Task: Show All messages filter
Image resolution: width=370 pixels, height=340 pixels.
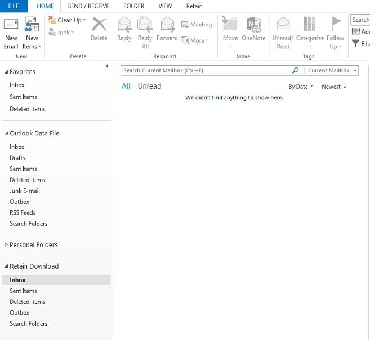Action: 126,86
